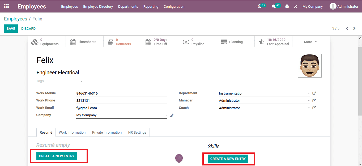Open the activities clock icon with 22 badge
Image resolution: width=362 pixels, height=166 pixels.
pyautogui.click(x=262, y=6)
